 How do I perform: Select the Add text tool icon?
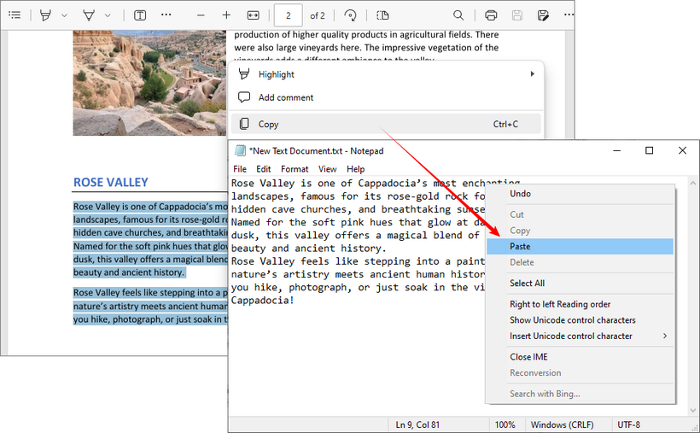pos(140,15)
